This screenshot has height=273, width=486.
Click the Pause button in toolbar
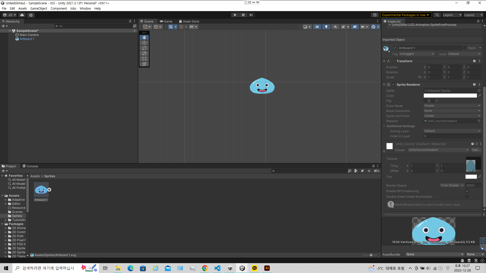coord(243,15)
